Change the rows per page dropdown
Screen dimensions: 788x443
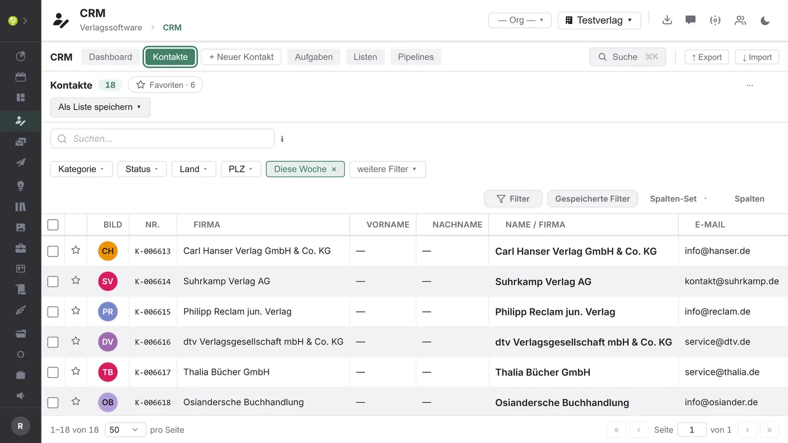[x=126, y=430]
